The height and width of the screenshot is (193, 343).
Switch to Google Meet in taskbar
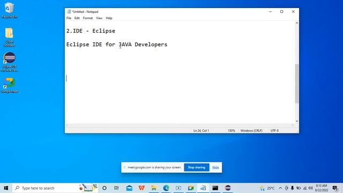point(191,188)
